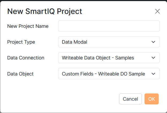Click blank header area between title and X
Screen dimensions: 167x113
(118, 11)
